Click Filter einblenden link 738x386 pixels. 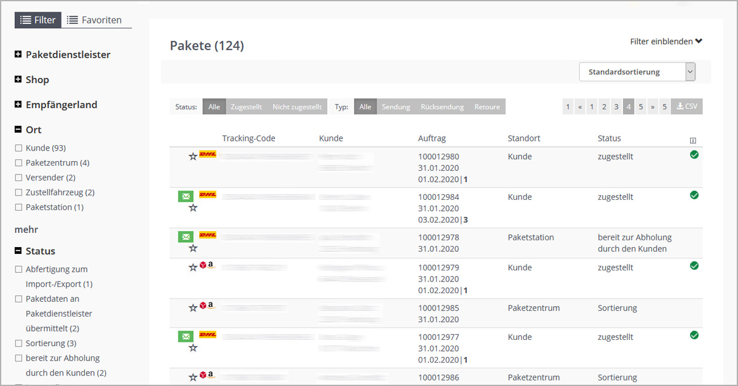666,42
